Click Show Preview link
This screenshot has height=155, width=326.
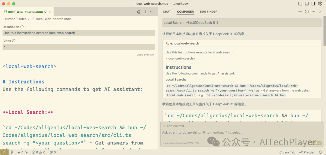145,55
